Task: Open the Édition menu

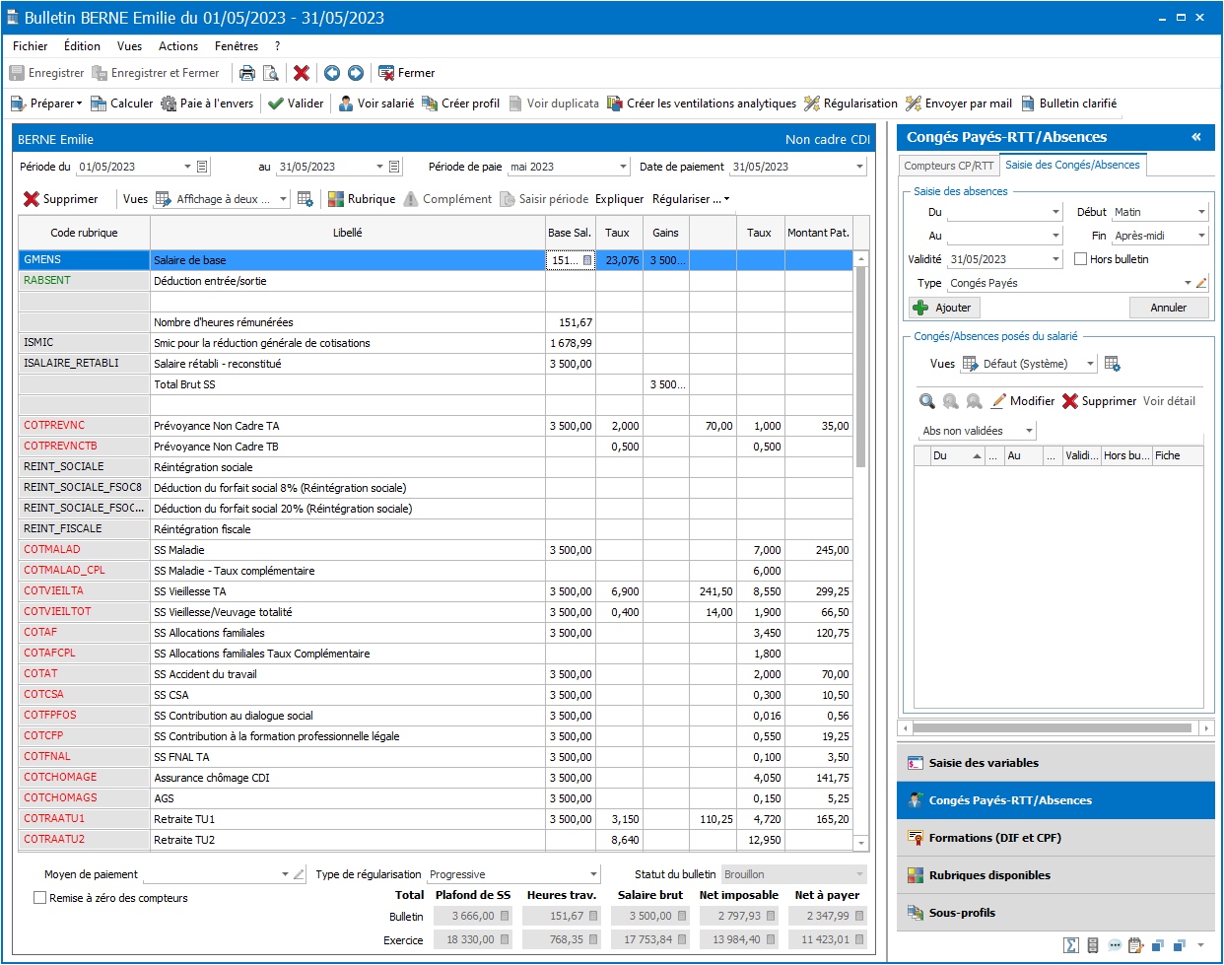Action: click(x=82, y=46)
